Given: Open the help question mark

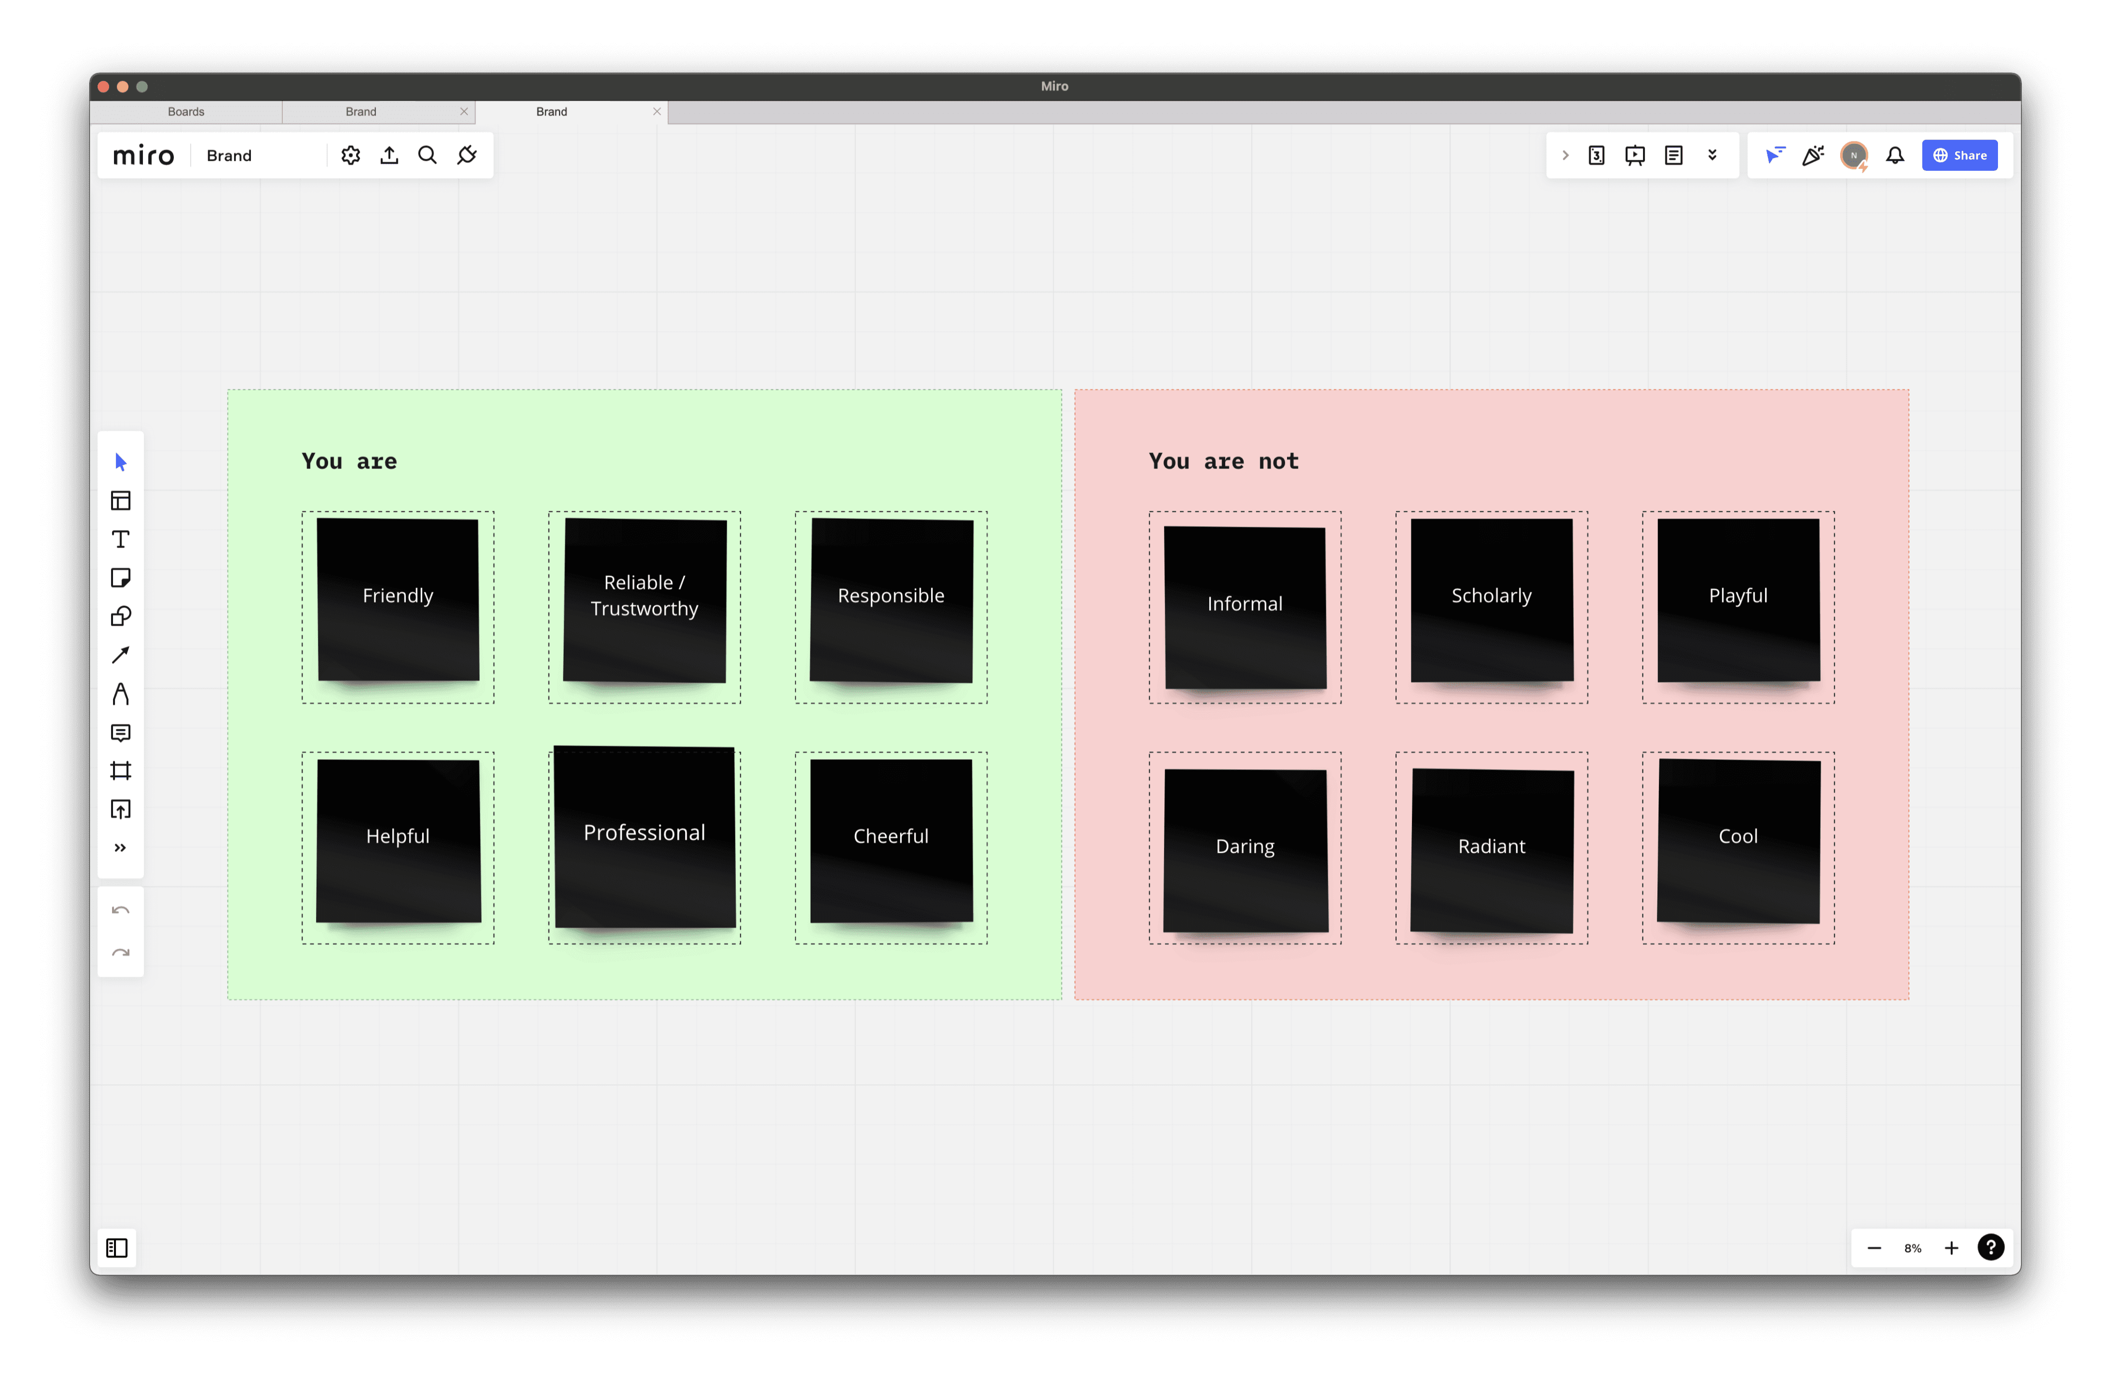Looking at the screenshot, I should coord(1991,1248).
